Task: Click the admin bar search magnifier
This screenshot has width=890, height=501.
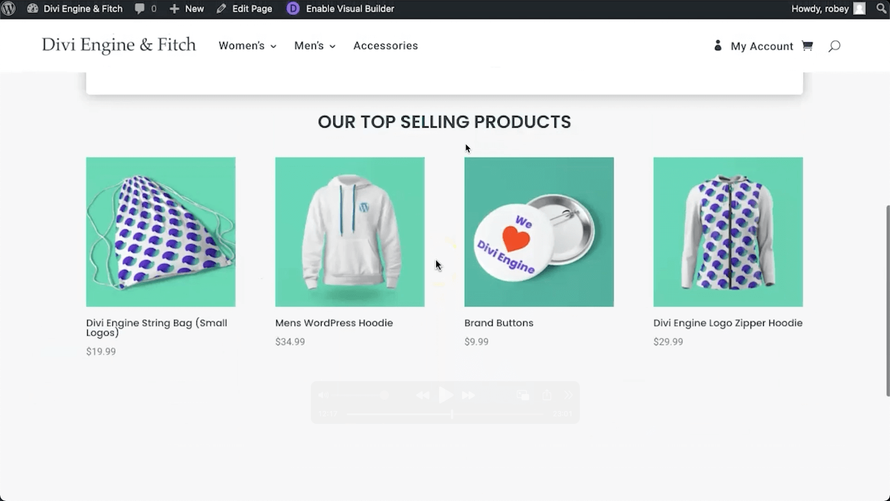Action: click(x=881, y=9)
